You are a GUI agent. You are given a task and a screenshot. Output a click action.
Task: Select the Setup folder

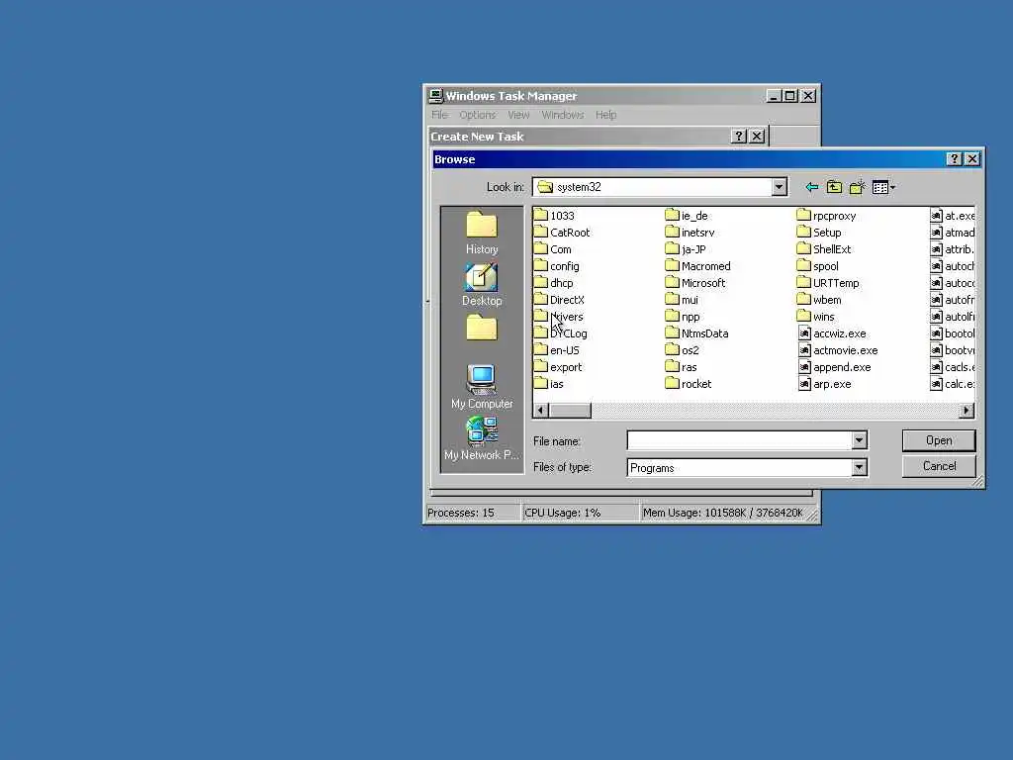pyautogui.click(x=819, y=233)
